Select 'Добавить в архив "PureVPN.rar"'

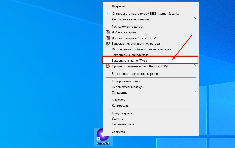tap(151, 38)
